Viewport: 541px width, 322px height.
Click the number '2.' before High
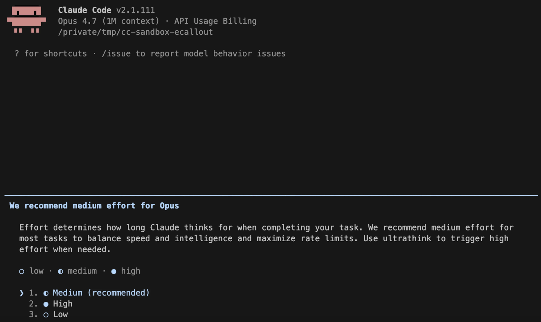coord(33,304)
